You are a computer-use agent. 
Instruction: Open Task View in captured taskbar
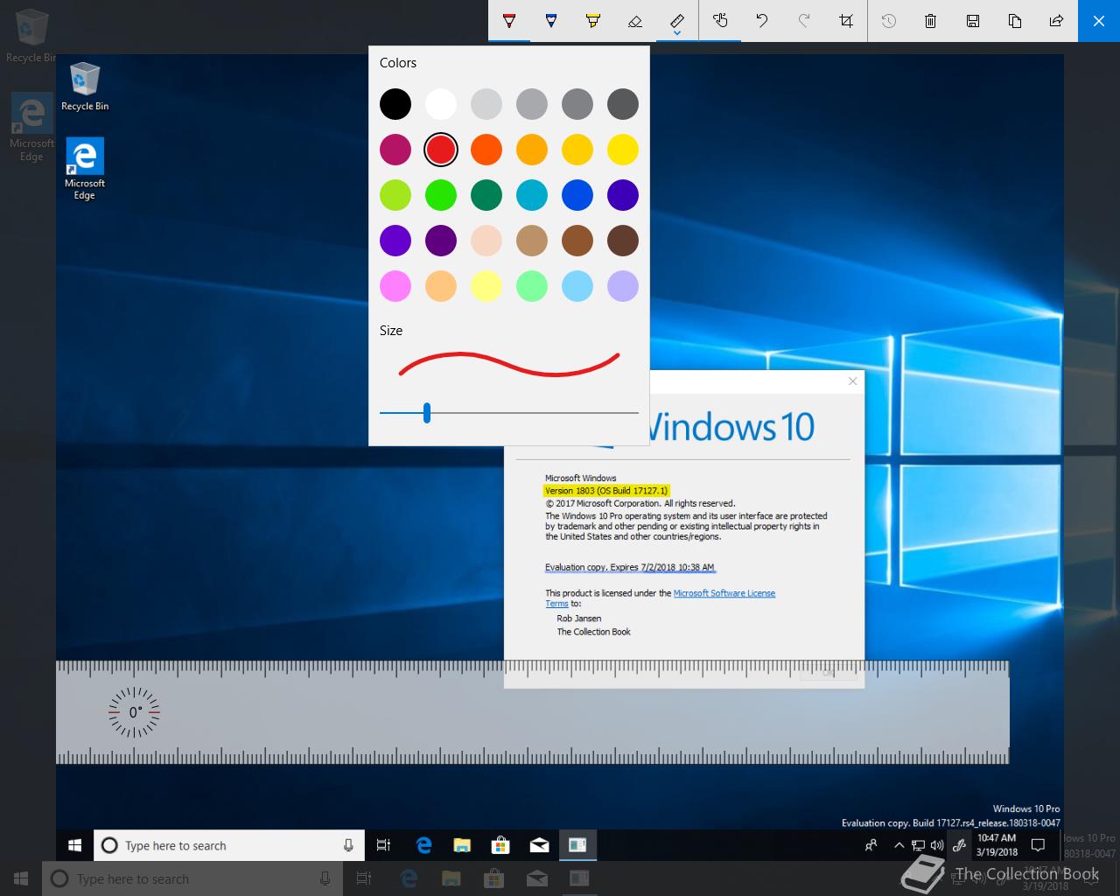point(383,845)
